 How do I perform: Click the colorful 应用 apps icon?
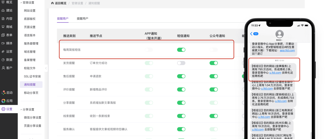[3, 101]
